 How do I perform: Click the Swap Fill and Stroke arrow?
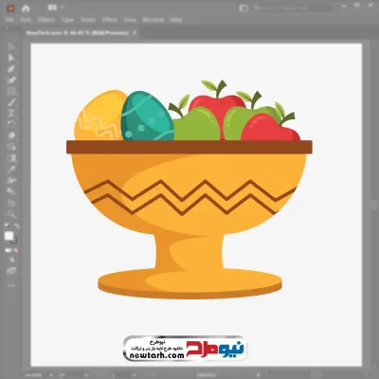16,226
